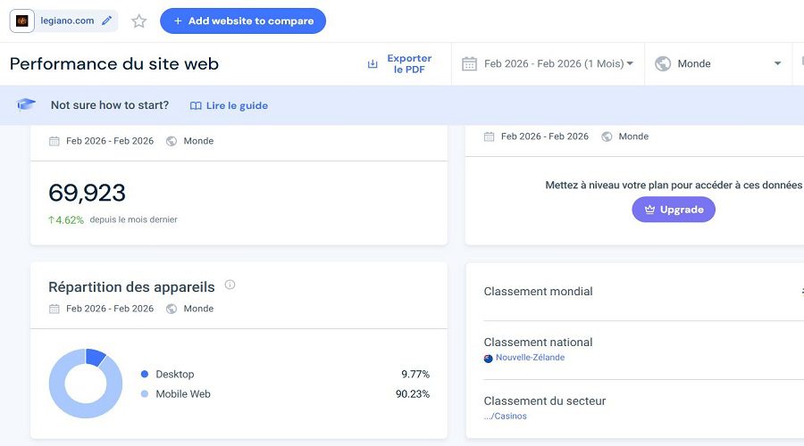Click the legiano.com site favicon
This screenshot has width=804, height=446.
(x=22, y=21)
